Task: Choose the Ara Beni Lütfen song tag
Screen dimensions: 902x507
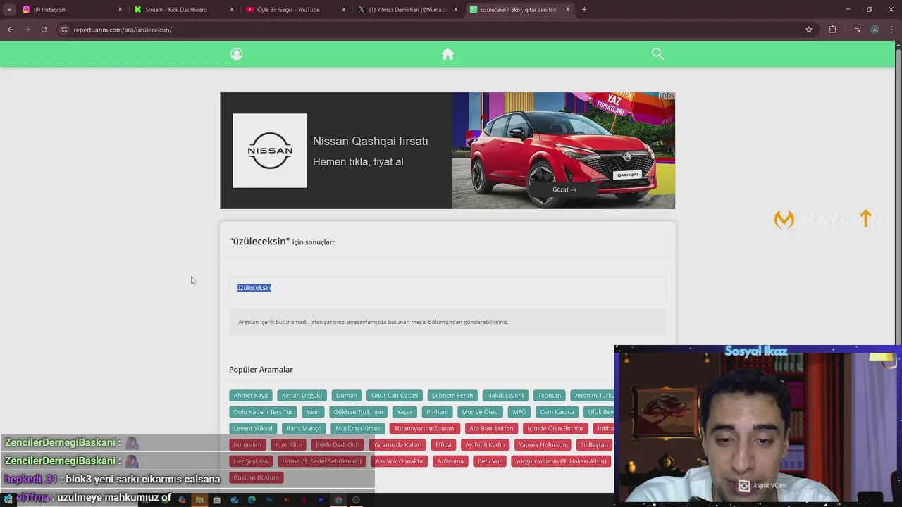Action: coord(491,428)
